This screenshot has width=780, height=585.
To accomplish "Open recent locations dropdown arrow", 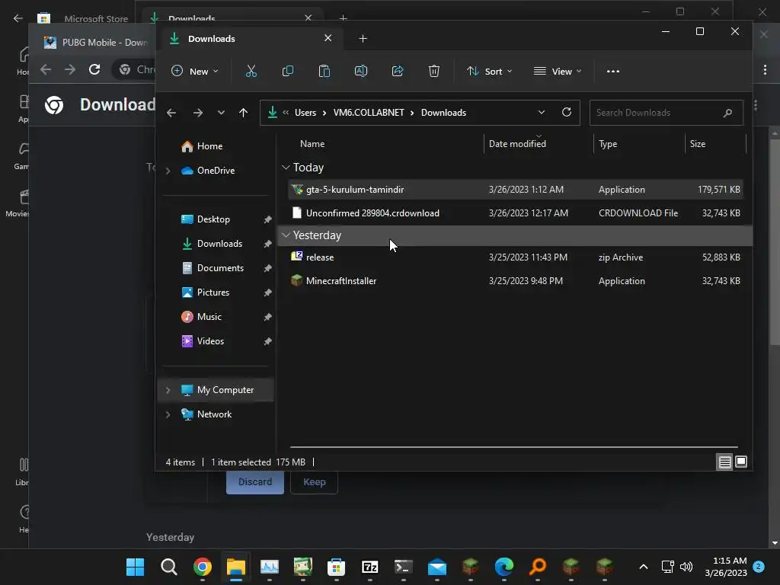I will click(x=221, y=113).
